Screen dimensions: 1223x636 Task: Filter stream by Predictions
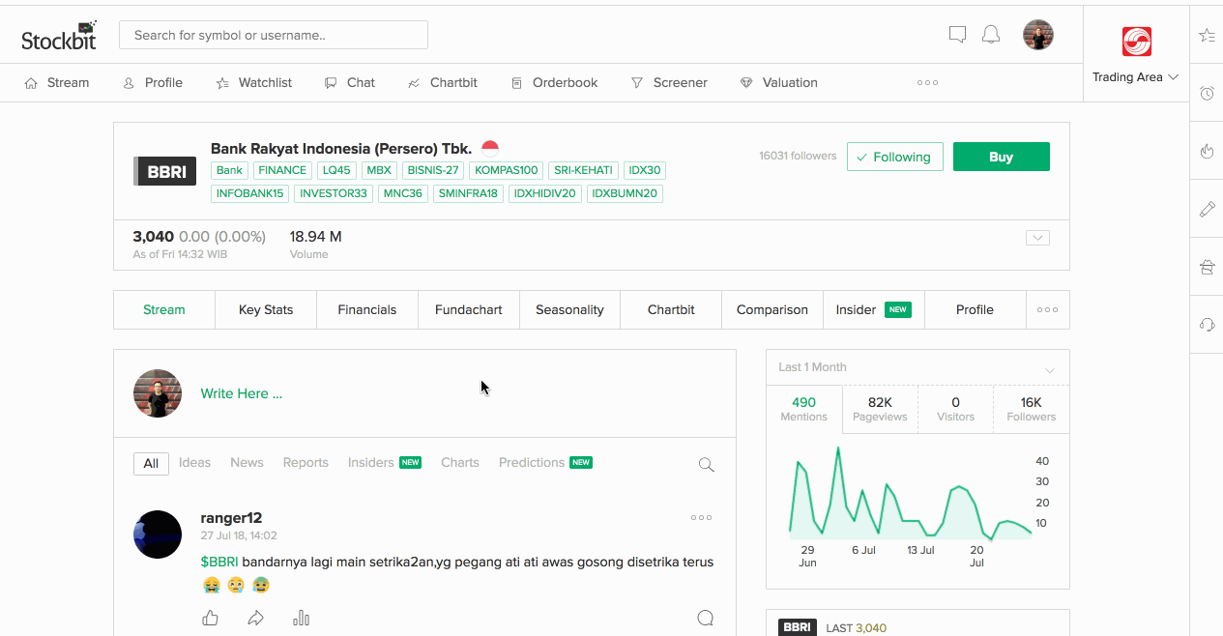[545, 463]
